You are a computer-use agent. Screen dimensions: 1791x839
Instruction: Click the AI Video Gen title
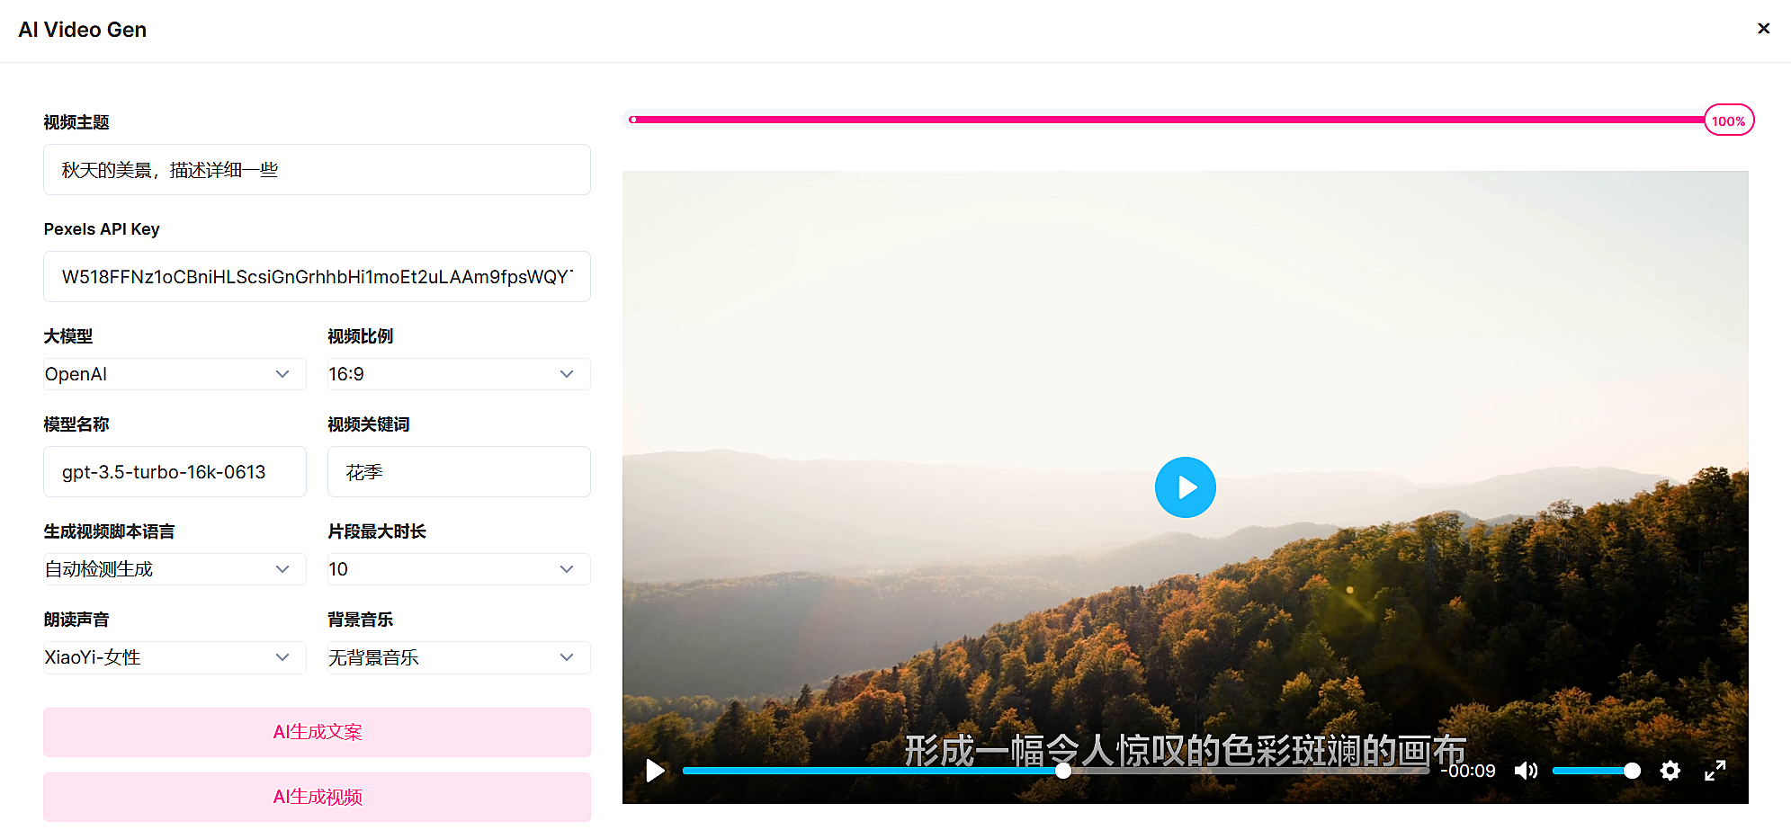pyautogui.click(x=82, y=30)
